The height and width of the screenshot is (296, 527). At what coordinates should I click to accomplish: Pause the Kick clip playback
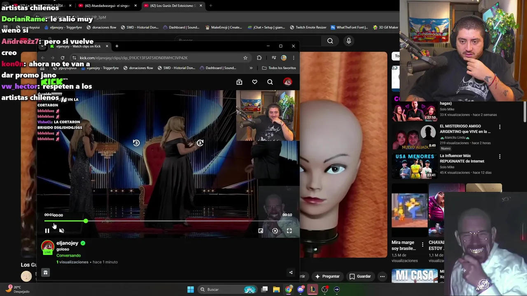click(x=47, y=231)
